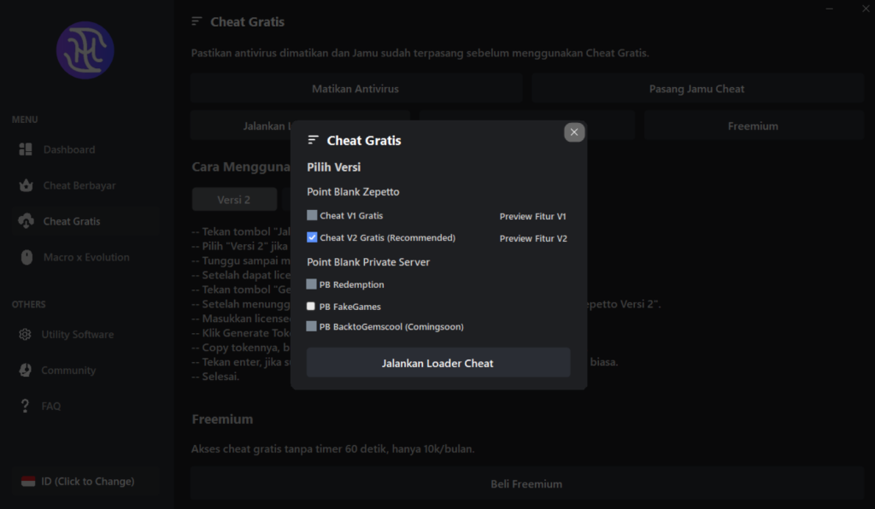Select the mouse icon for Macro x Evolution
Image resolution: width=875 pixels, height=509 pixels.
pos(26,257)
